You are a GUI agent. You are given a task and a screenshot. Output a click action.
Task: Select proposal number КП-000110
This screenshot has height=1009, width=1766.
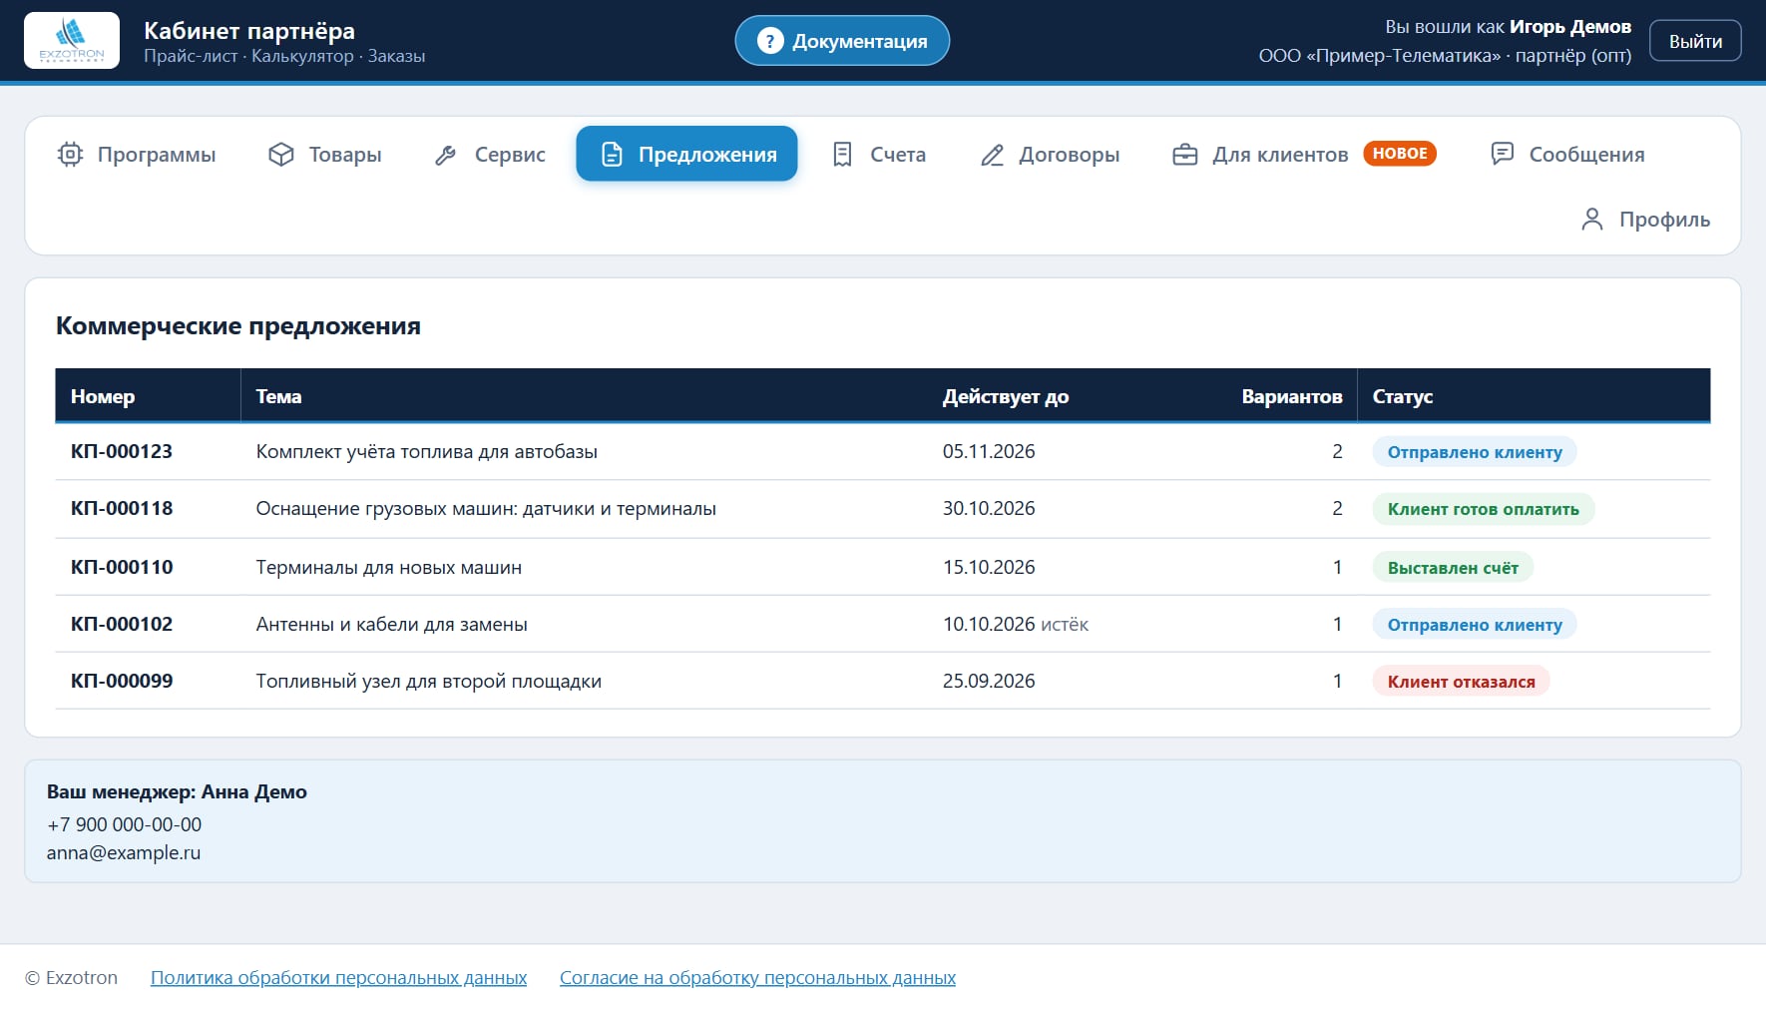click(x=122, y=567)
